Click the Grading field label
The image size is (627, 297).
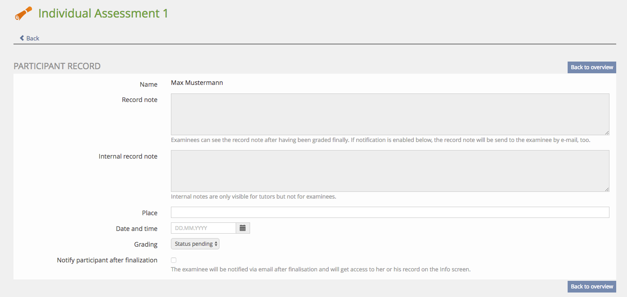click(x=146, y=244)
